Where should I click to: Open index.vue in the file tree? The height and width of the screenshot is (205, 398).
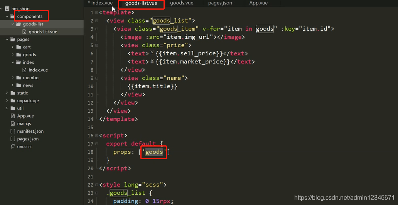pos(38,70)
